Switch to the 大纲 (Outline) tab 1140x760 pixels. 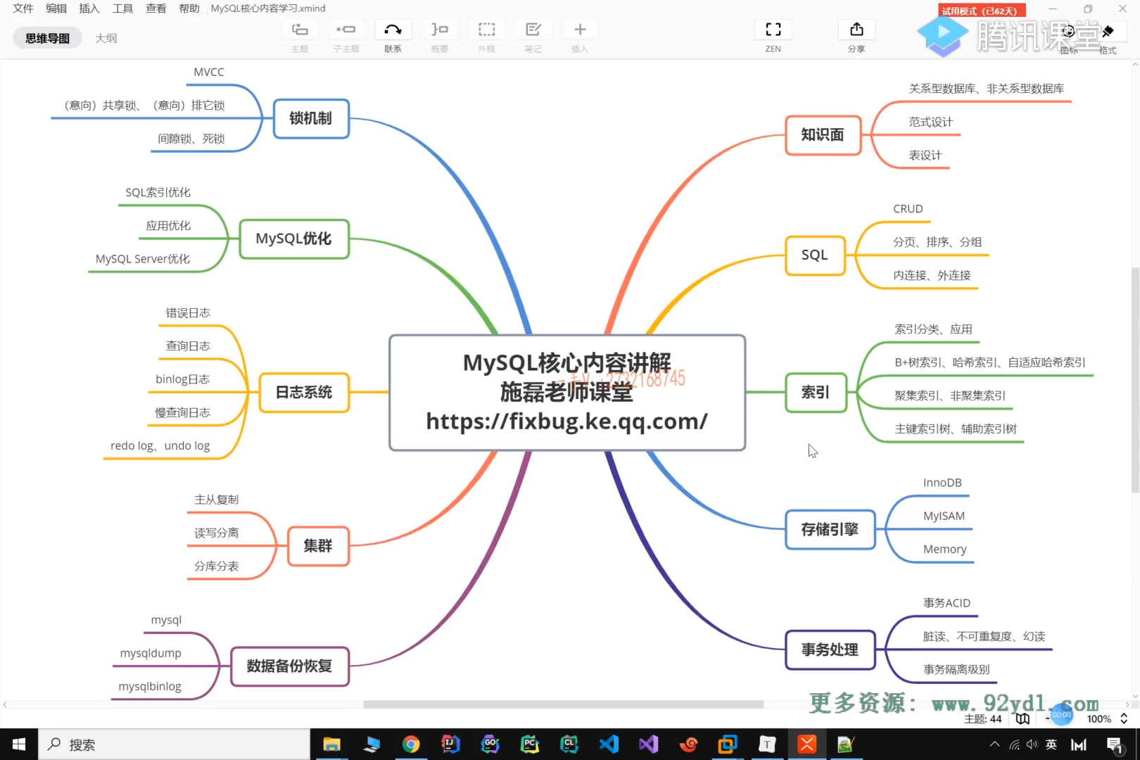click(x=106, y=37)
